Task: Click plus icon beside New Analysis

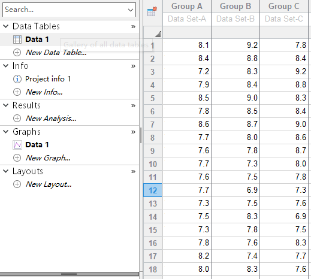Action: point(17,119)
